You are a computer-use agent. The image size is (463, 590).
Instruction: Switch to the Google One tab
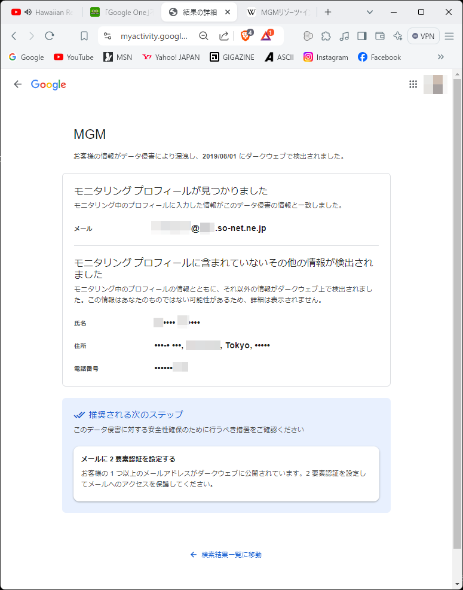(122, 12)
